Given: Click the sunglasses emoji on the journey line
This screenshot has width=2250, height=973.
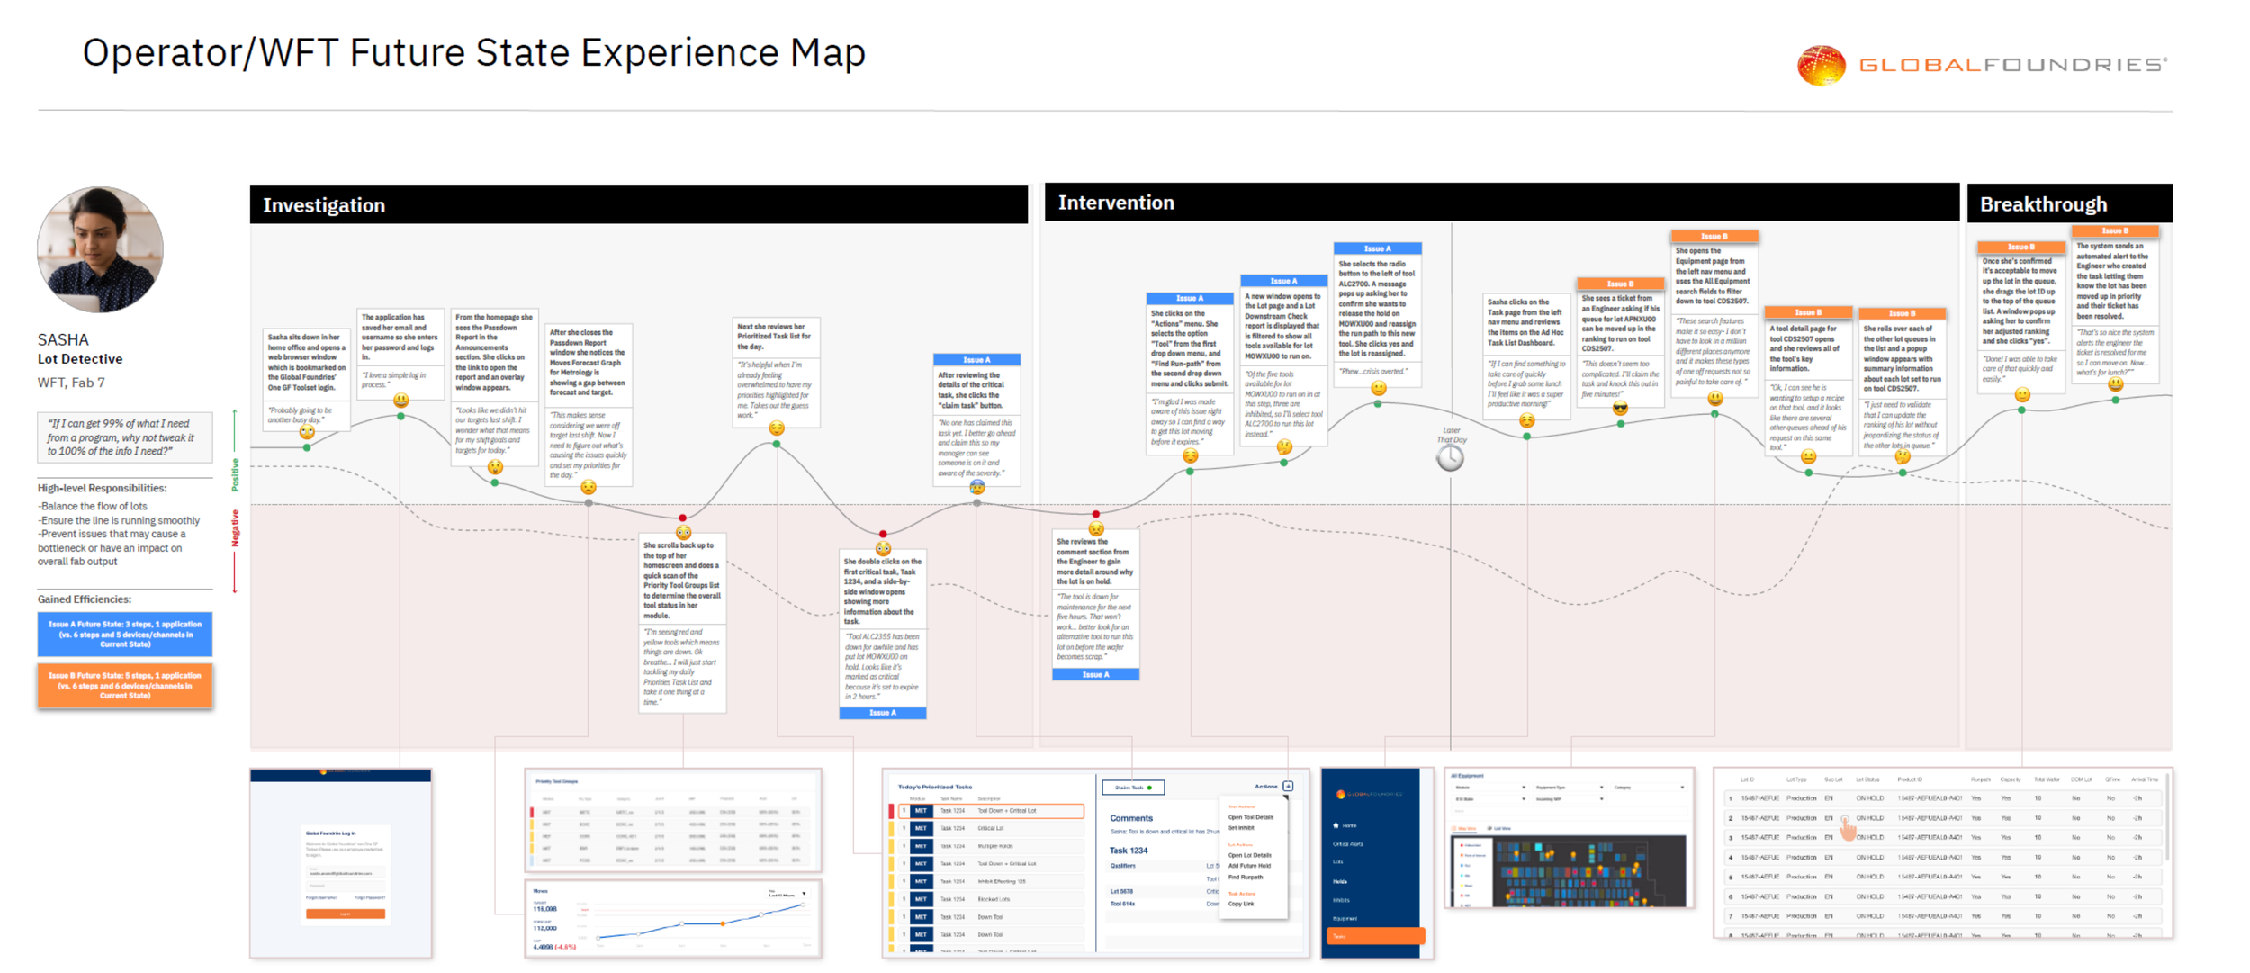Looking at the screenshot, I should (x=1620, y=408).
